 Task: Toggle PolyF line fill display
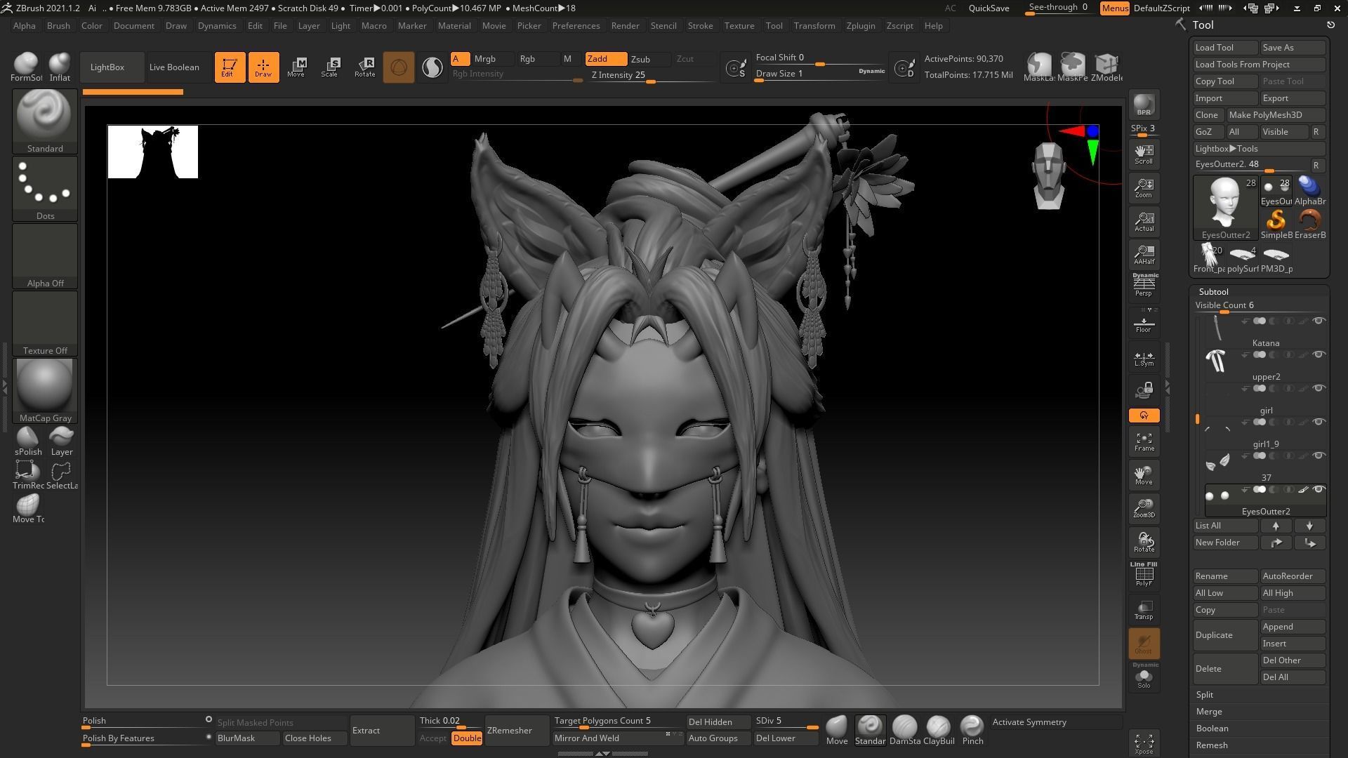(1144, 575)
